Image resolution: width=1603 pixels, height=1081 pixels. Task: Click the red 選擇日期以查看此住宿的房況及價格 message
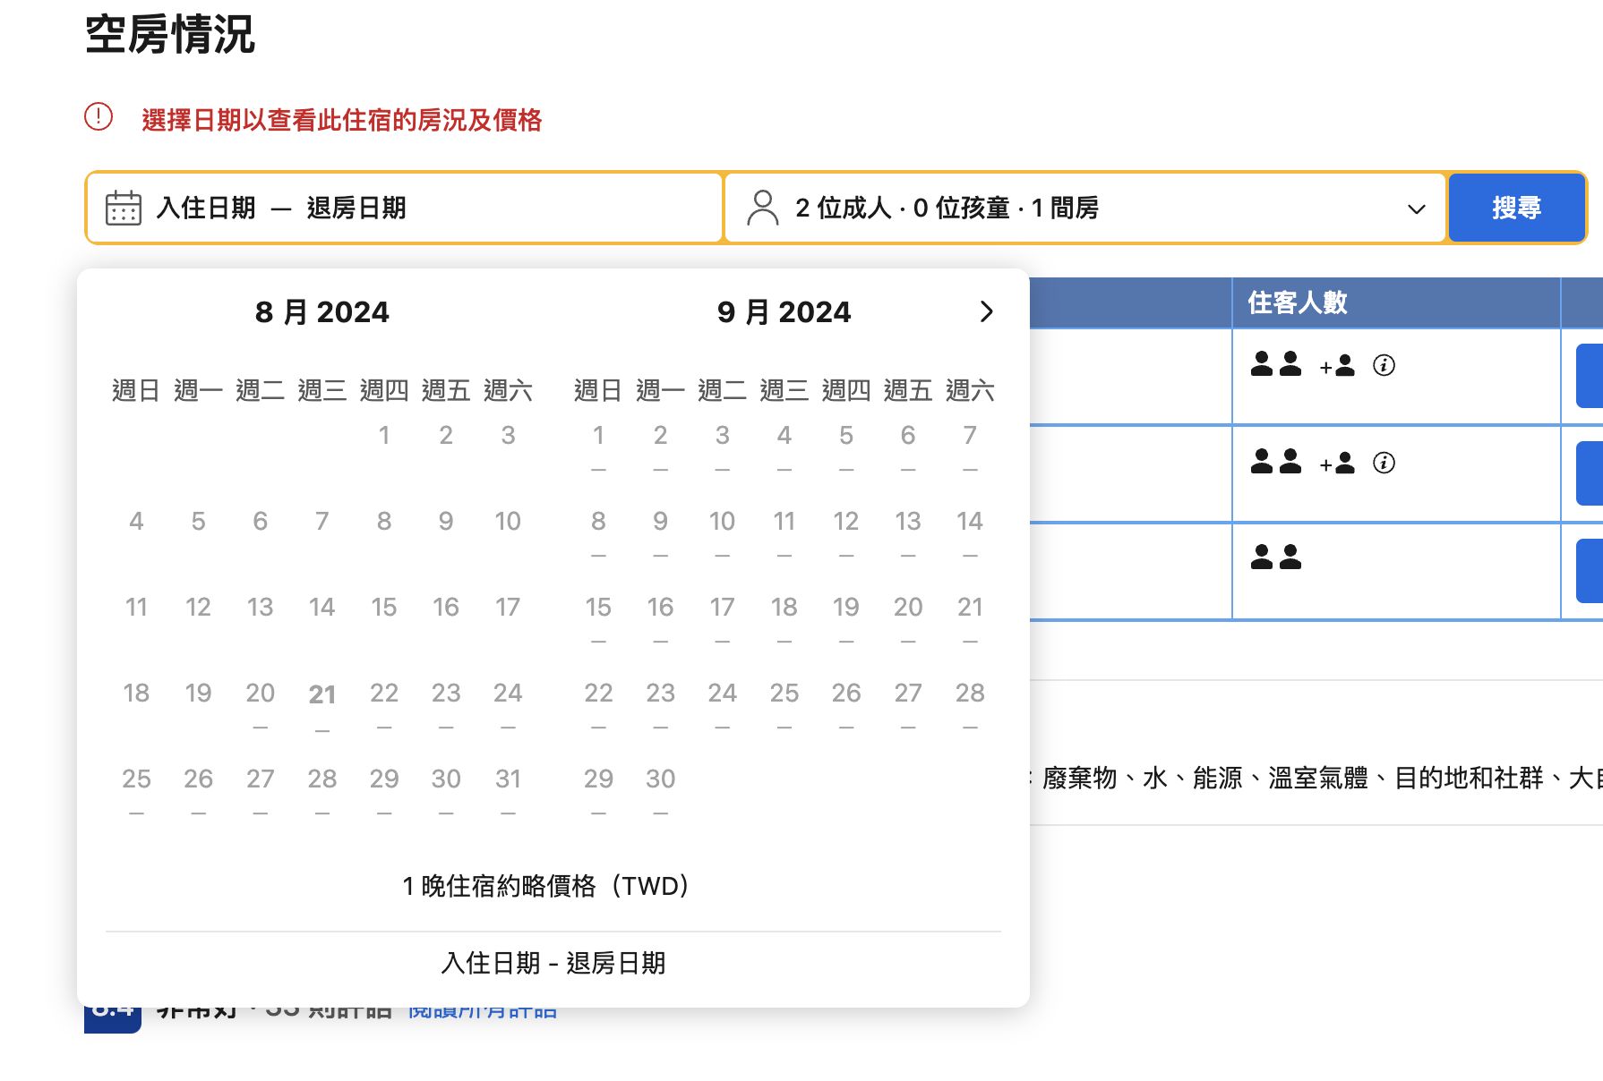(x=342, y=120)
